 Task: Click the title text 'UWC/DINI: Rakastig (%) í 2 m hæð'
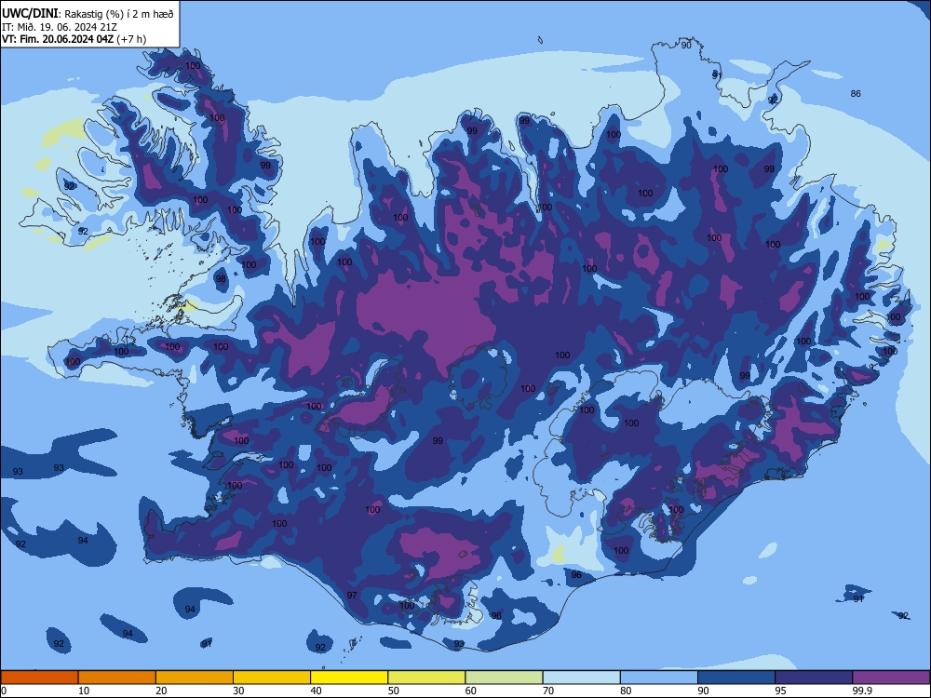pos(88,14)
